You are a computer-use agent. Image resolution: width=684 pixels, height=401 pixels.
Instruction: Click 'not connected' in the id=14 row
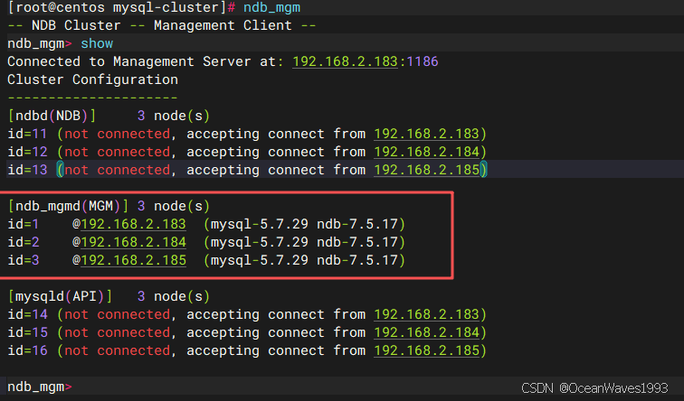pos(117,314)
